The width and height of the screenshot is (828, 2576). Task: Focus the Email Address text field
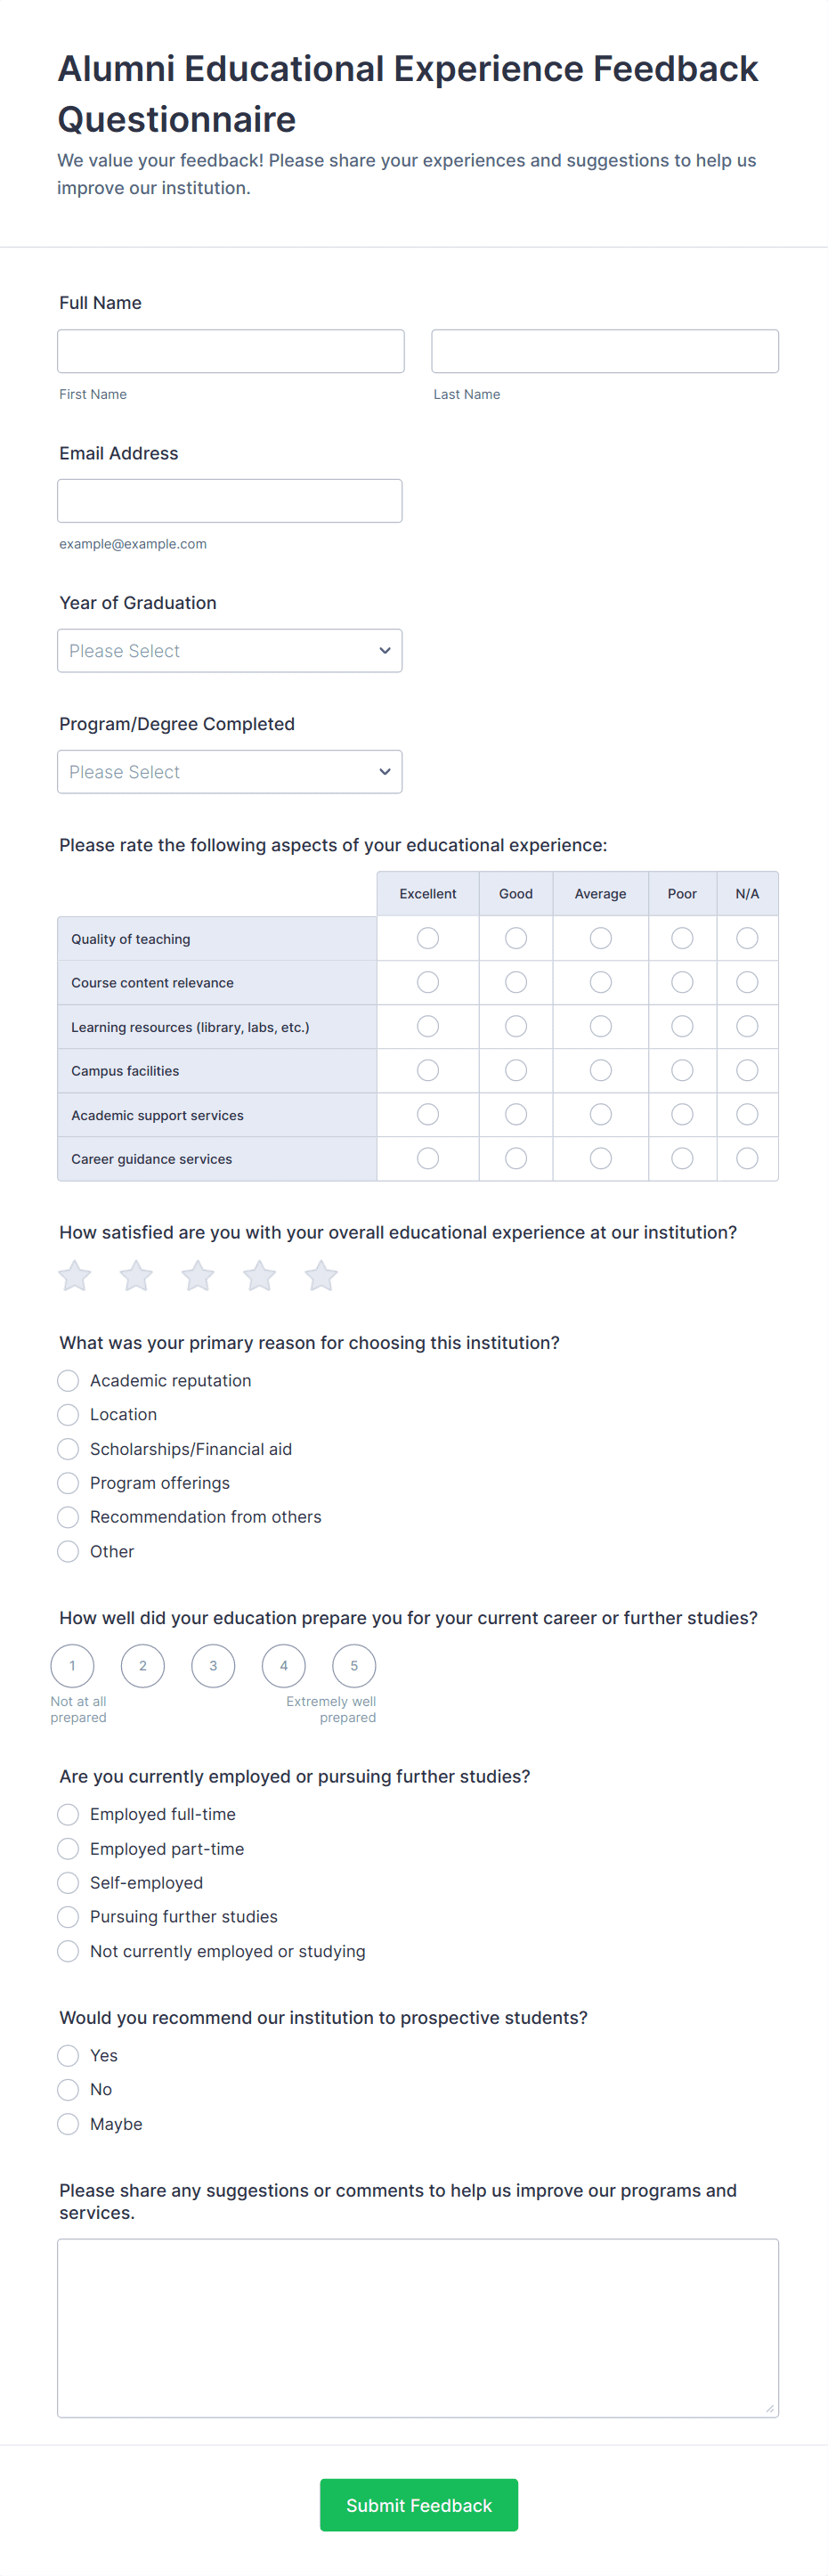click(x=230, y=501)
